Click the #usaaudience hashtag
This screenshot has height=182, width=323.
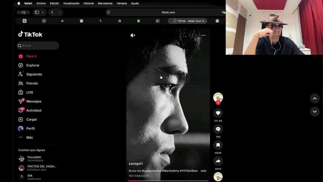coord(151,171)
